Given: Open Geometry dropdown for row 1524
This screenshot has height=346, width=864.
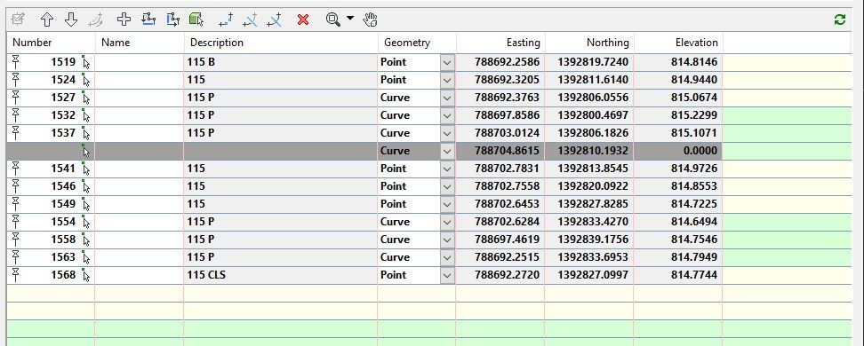Looking at the screenshot, I should (x=447, y=81).
